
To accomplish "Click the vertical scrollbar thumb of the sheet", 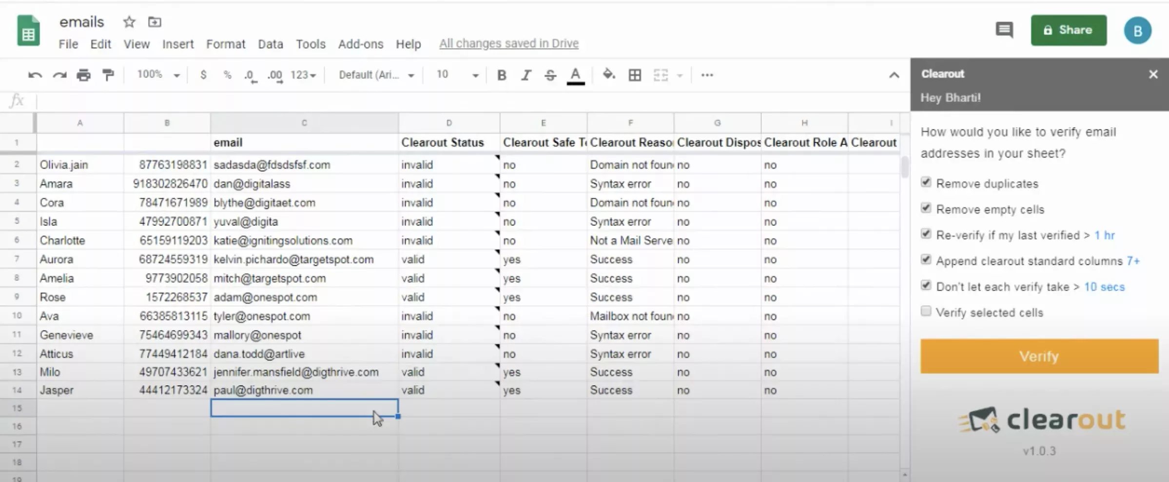I will pyautogui.click(x=905, y=167).
